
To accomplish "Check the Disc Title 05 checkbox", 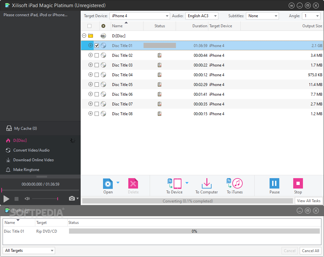I will point(97,84).
